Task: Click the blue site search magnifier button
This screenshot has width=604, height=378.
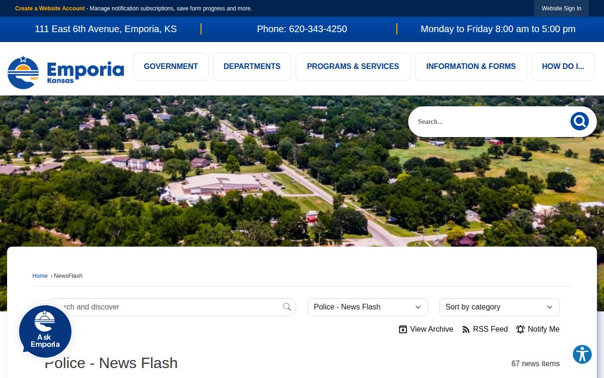Action: [579, 121]
